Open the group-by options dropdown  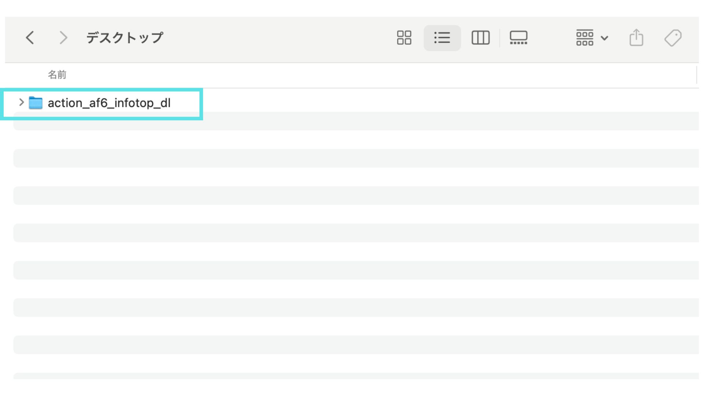[592, 37]
